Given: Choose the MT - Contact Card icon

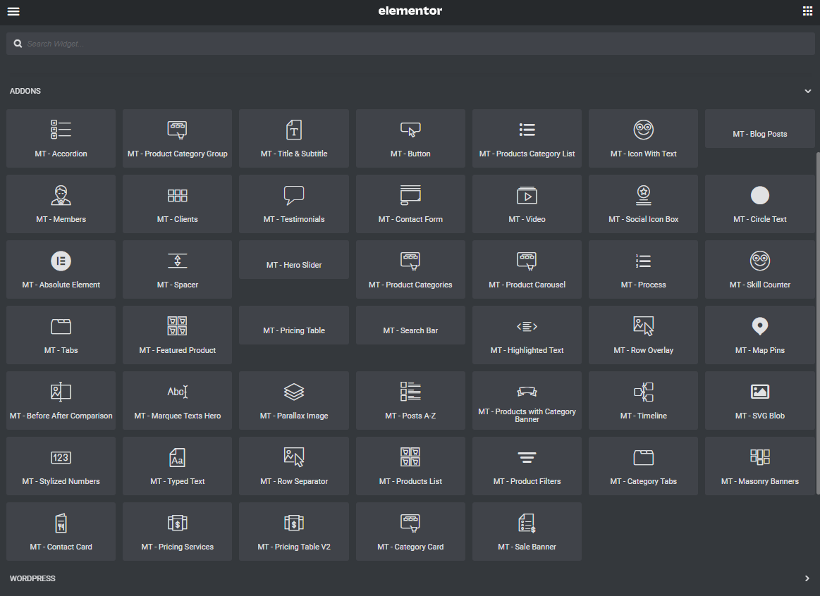Looking at the screenshot, I should [61, 523].
